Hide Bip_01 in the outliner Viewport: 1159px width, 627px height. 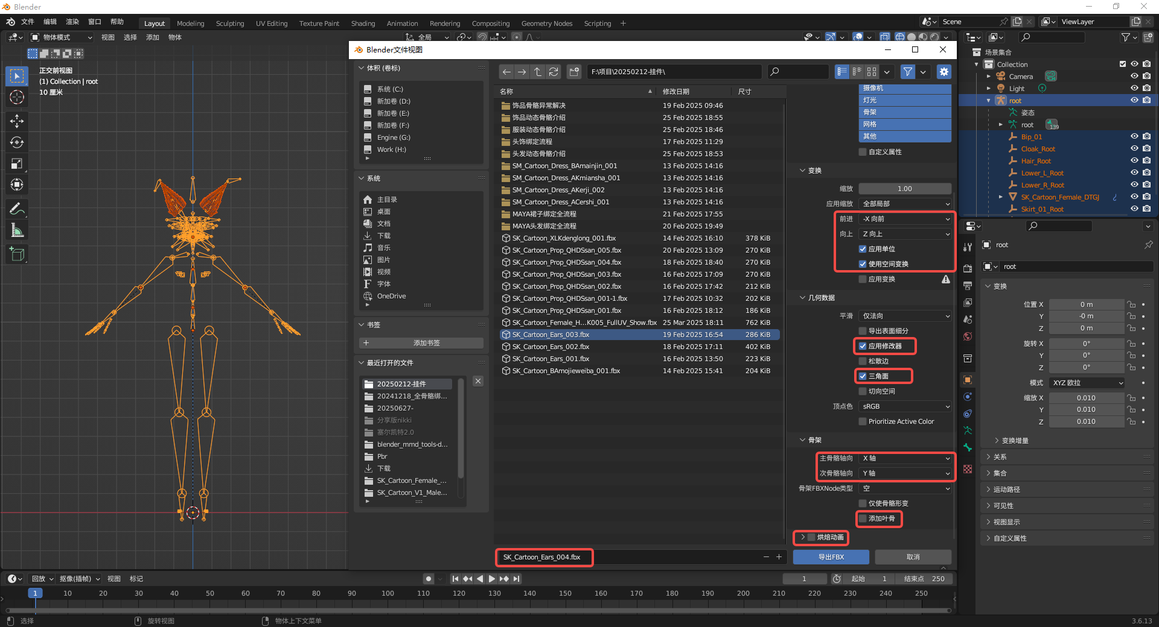pos(1134,137)
